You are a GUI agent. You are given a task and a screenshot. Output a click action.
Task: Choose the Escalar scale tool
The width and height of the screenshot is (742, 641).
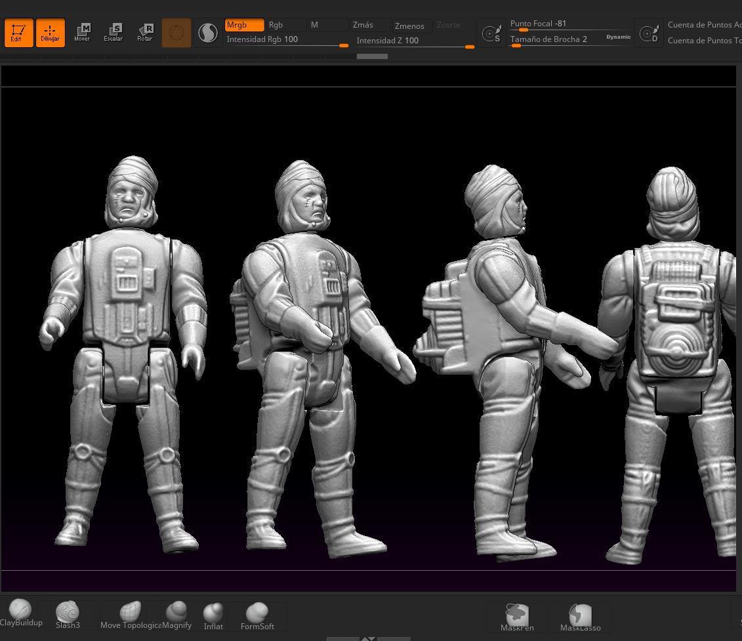click(113, 33)
